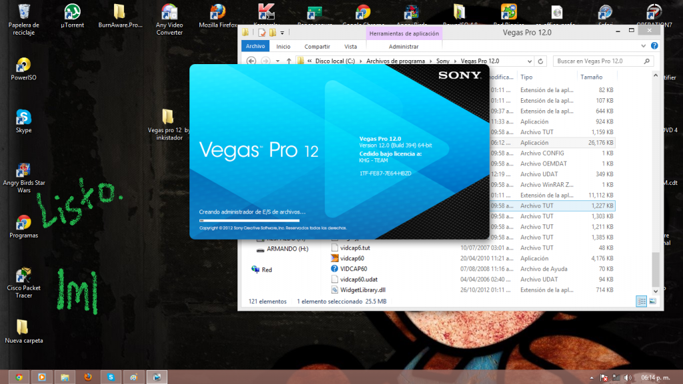Switch to large icons view in status bar
The image size is (683, 384).
click(x=652, y=301)
